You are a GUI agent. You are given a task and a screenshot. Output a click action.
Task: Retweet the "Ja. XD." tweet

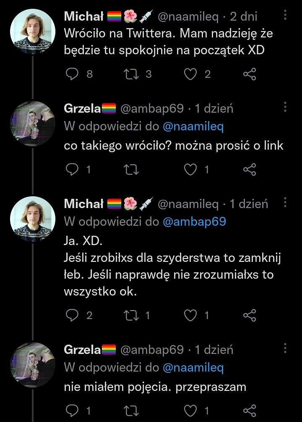[x=131, y=315]
